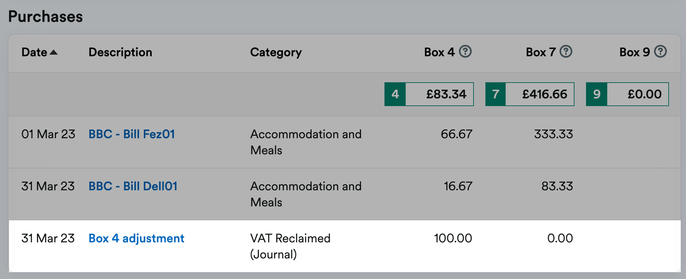Click the green Box 9 number badge

pos(597,94)
